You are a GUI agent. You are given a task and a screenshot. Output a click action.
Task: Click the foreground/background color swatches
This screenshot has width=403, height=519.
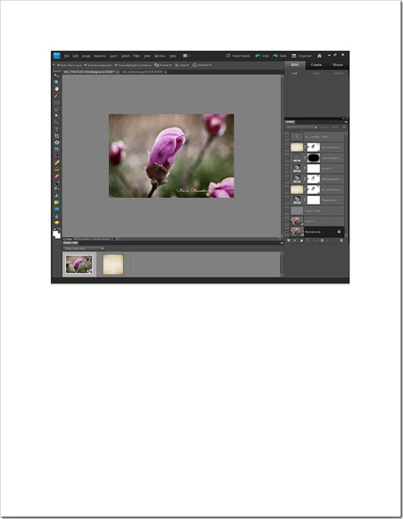point(56,234)
